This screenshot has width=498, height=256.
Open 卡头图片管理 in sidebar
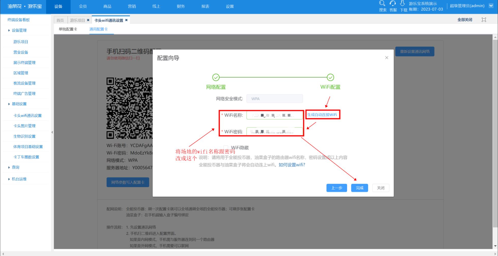click(24, 126)
